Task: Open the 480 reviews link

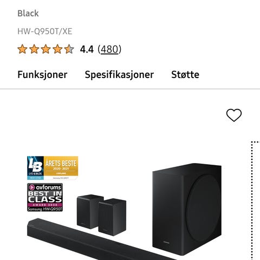Action: 109,49
